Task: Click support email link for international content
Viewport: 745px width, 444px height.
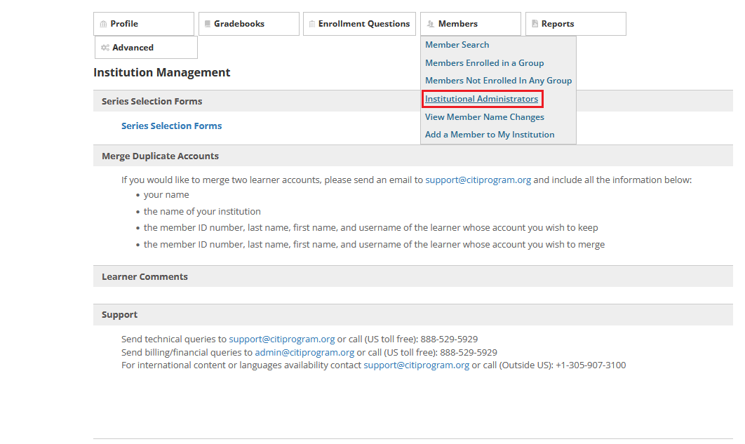Action: coord(416,365)
